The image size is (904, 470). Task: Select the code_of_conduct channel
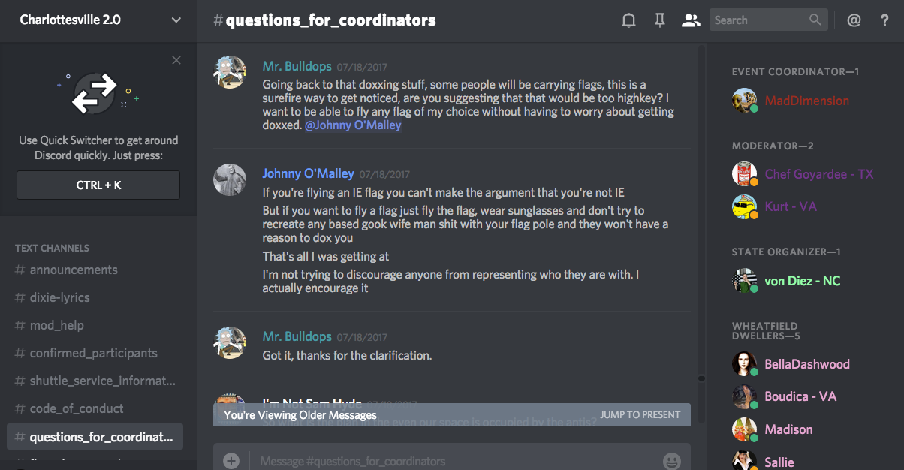click(77, 408)
